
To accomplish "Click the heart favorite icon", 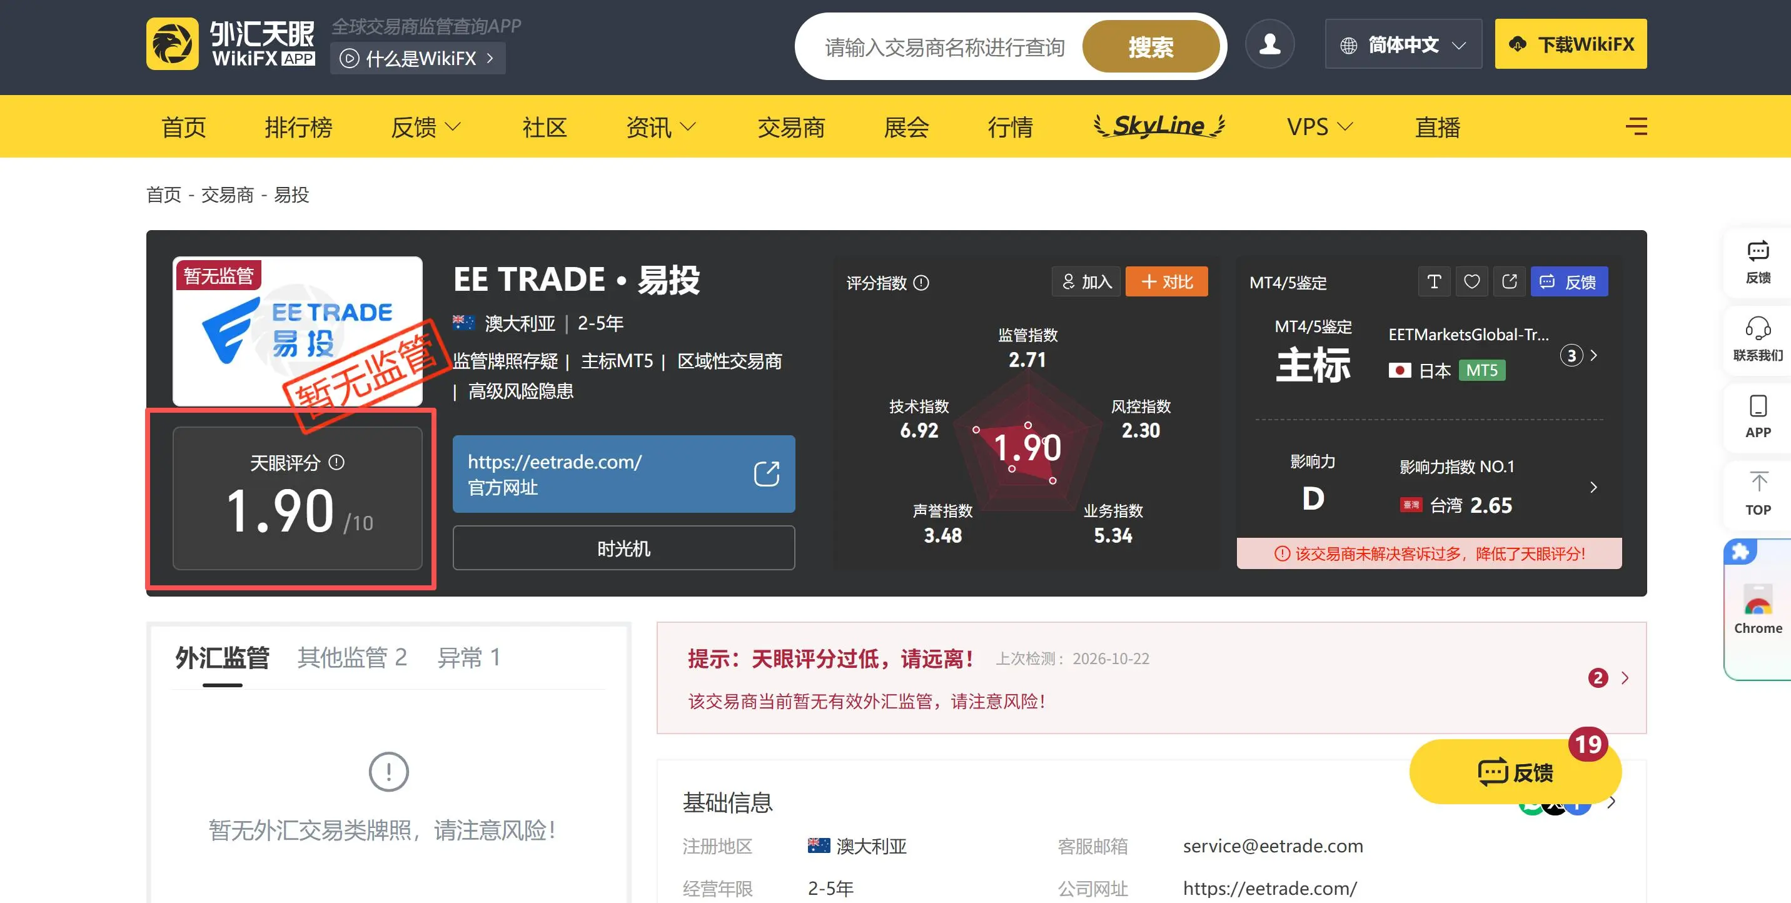I will pyautogui.click(x=1471, y=281).
